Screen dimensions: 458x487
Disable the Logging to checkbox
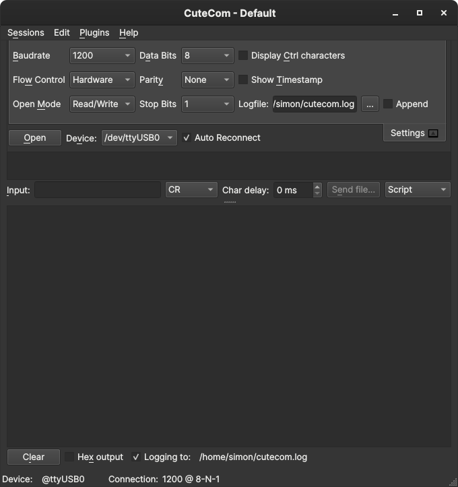(x=136, y=457)
